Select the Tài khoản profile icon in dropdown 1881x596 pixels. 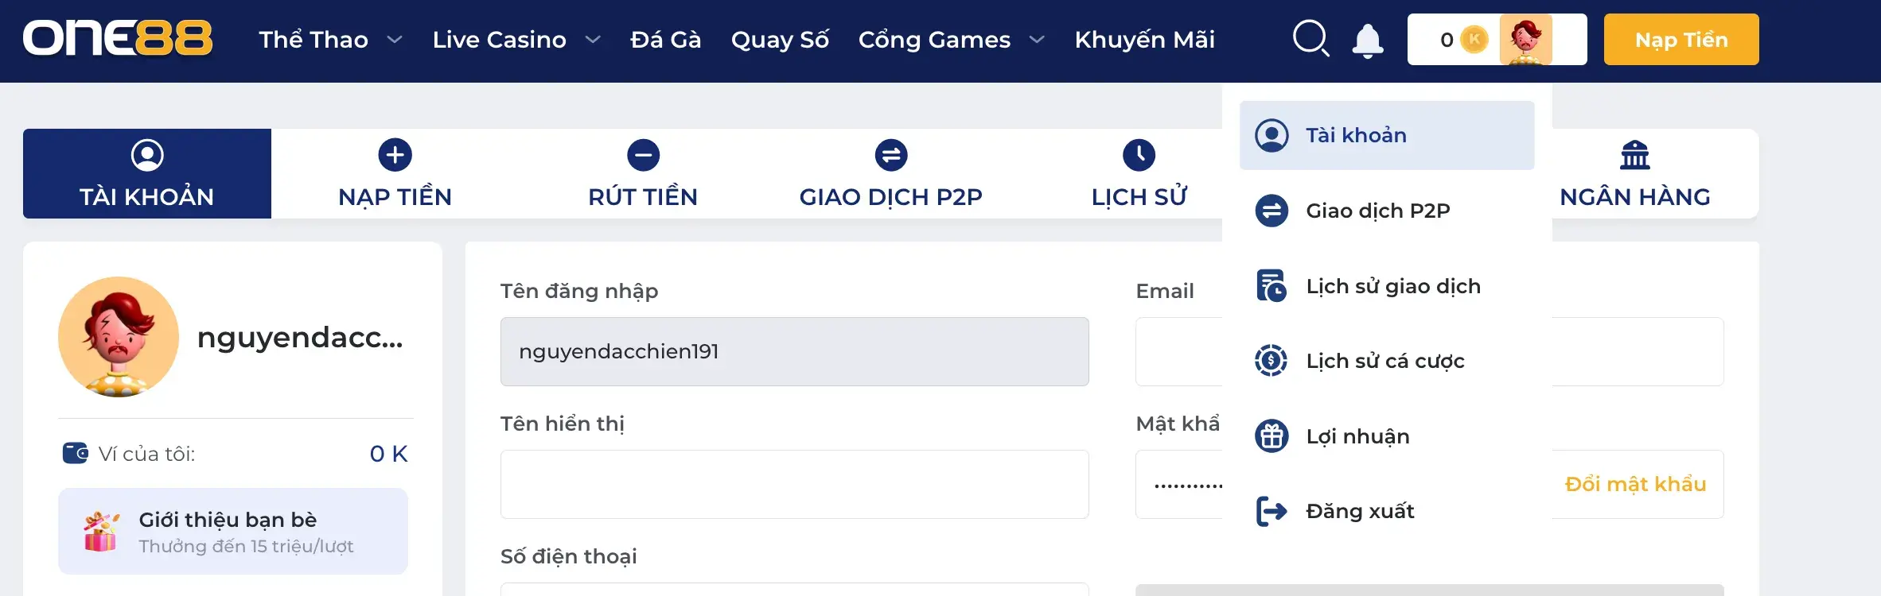point(1272,135)
